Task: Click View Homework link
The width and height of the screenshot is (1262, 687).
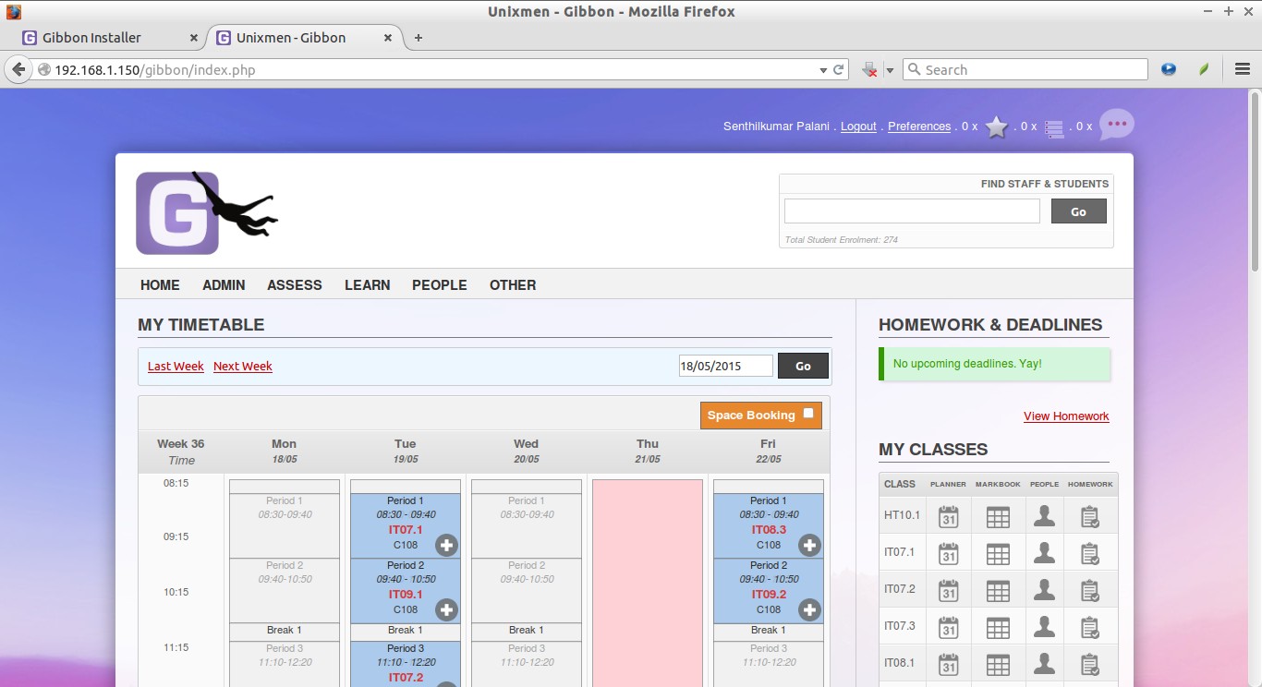Action: pyautogui.click(x=1066, y=416)
